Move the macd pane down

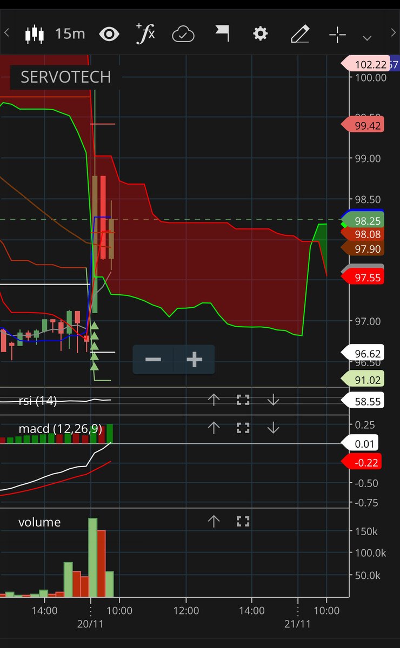[x=273, y=428]
